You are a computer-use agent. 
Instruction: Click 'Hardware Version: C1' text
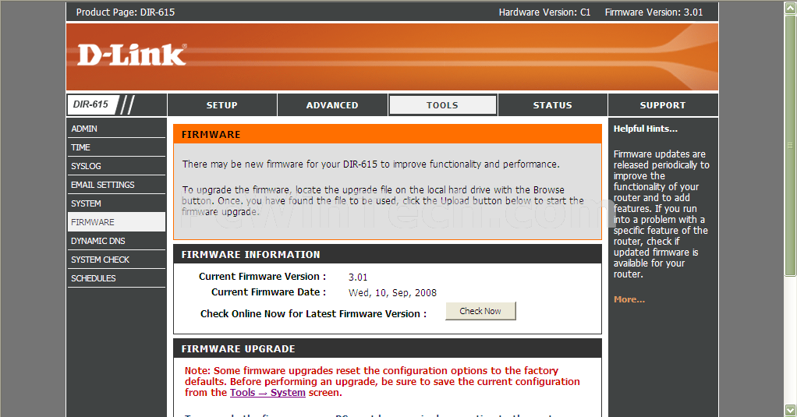click(x=544, y=12)
